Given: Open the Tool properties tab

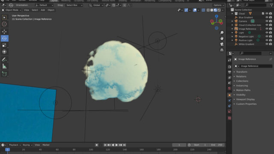Looking at the screenshot, I should [x=229, y=60].
